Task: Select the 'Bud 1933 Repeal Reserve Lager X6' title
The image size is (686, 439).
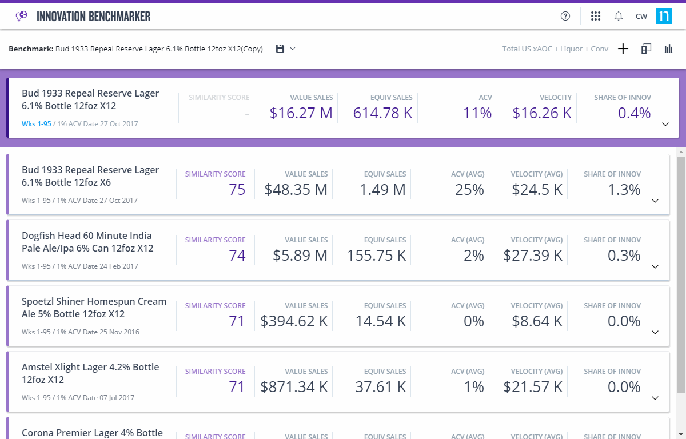Action: click(90, 176)
